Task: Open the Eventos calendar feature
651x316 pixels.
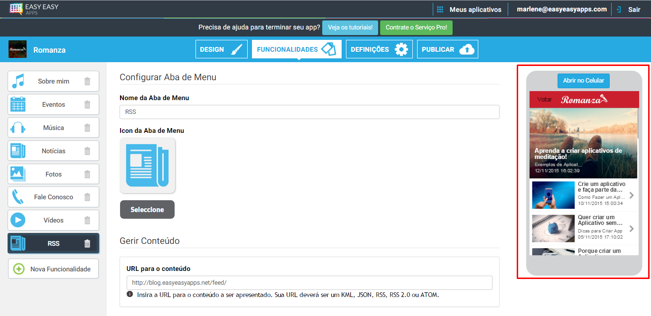Action: [x=47, y=104]
